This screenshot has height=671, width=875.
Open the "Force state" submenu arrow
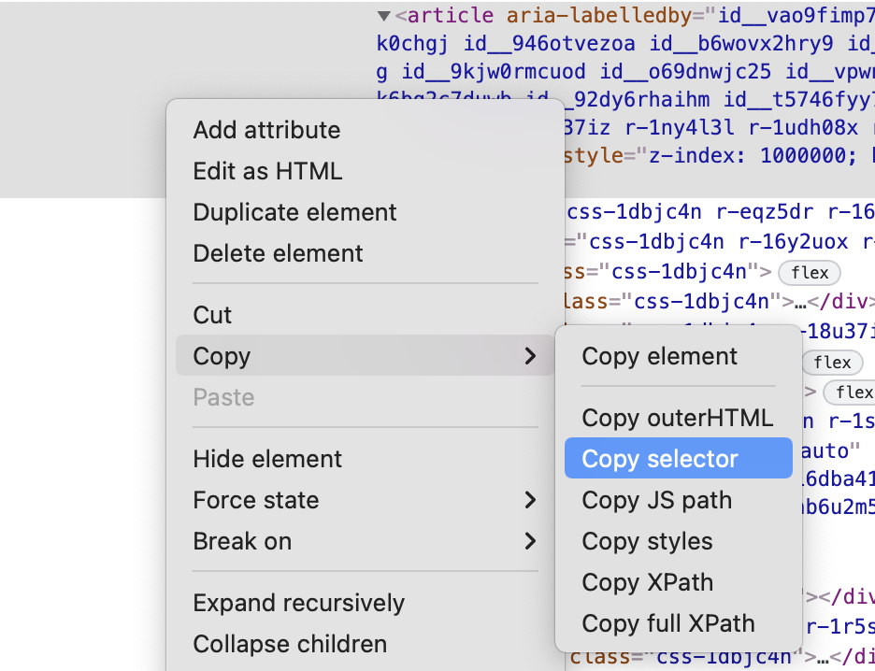point(531,500)
